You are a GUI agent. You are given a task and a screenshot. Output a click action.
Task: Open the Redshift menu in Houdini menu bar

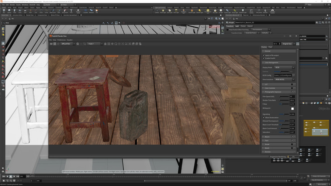point(32,5)
